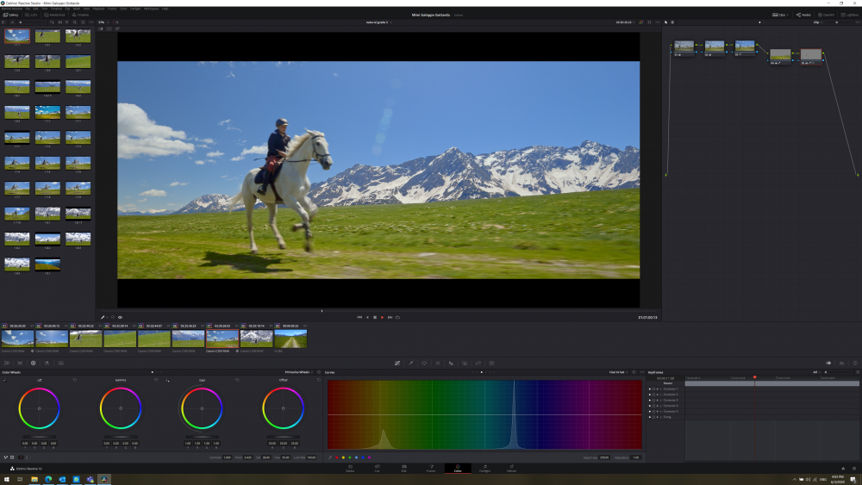The image size is (862, 485).
Task: Open Microsoft Edge from the taskbar
Action: pos(48,478)
